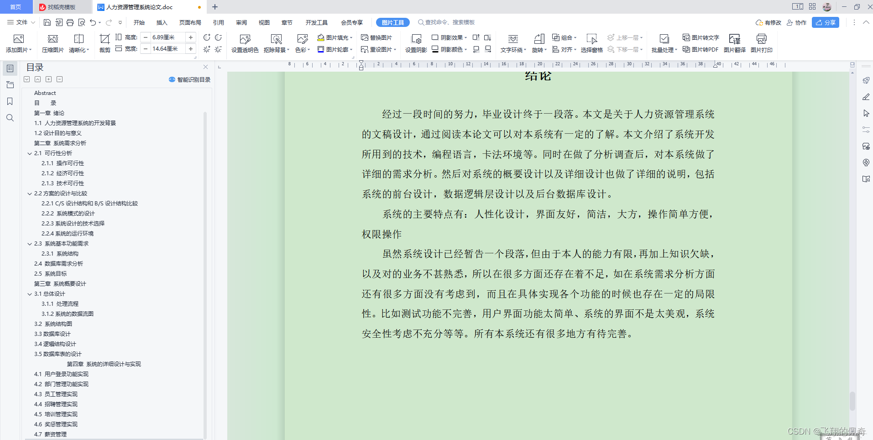
Task: Open the Align (对齐) dropdown
Action: click(x=565, y=49)
